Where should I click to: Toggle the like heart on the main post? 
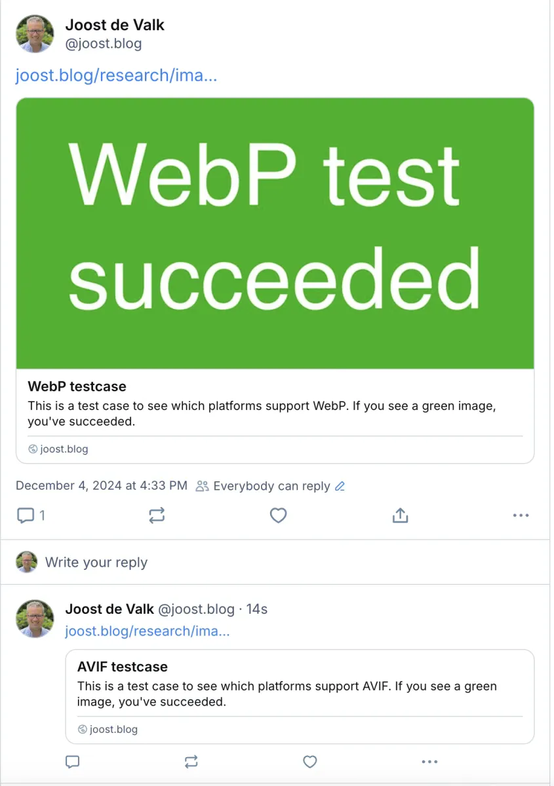(x=278, y=515)
